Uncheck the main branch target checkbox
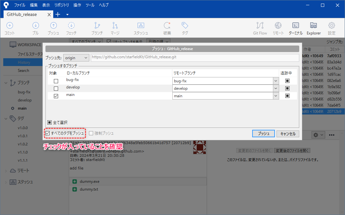 56,96
